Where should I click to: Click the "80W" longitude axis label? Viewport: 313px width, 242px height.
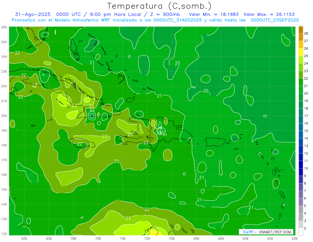49,238
